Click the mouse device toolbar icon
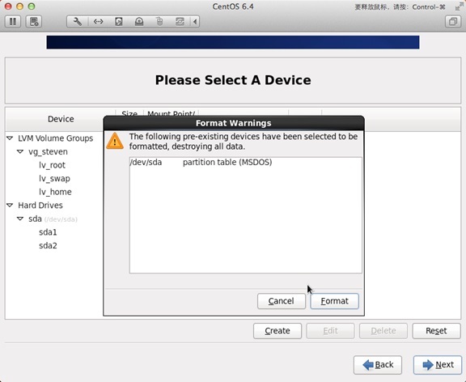Image resolution: width=466 pixels, height=382 pixels. [x=159, y=22]
